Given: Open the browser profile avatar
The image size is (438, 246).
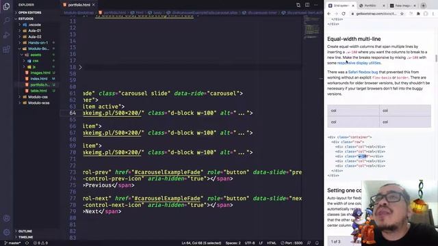Looking at the screenshot, I should tap(426, 14).
